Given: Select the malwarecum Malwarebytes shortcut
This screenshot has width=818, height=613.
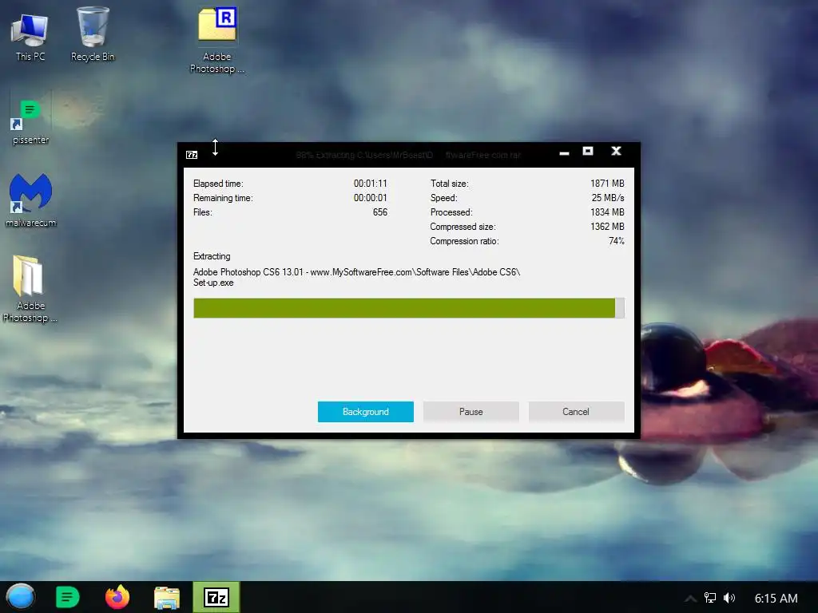Looking at the screenshot, I should [31, 200].
